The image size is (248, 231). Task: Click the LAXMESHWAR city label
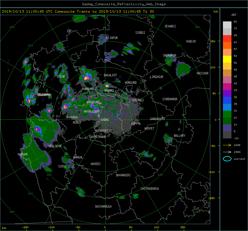98,137
